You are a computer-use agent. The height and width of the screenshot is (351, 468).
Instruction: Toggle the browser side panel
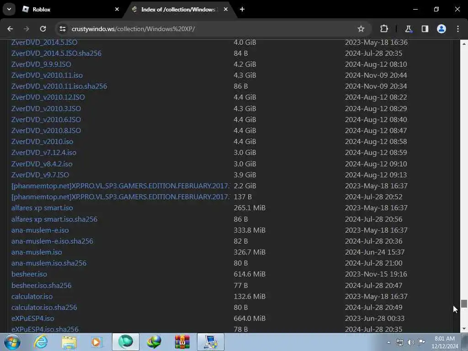coord(425,29)
